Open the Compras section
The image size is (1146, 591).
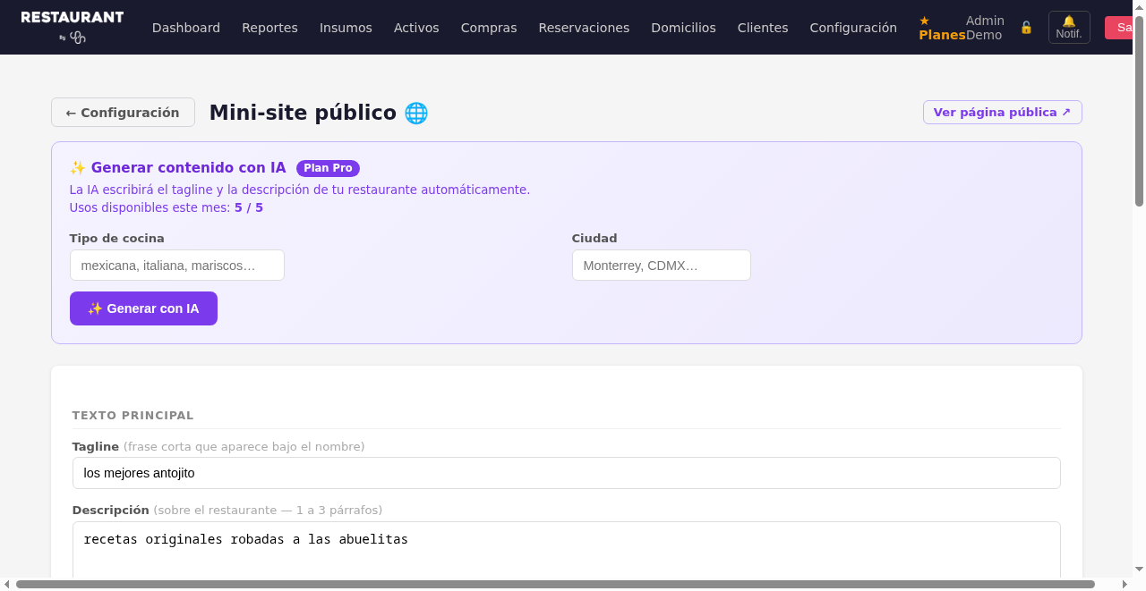click(489, 28)
